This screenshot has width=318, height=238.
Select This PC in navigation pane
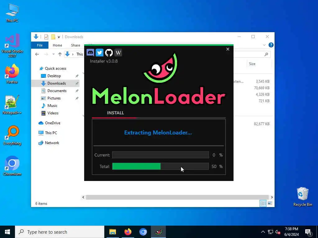click(51, 133)
